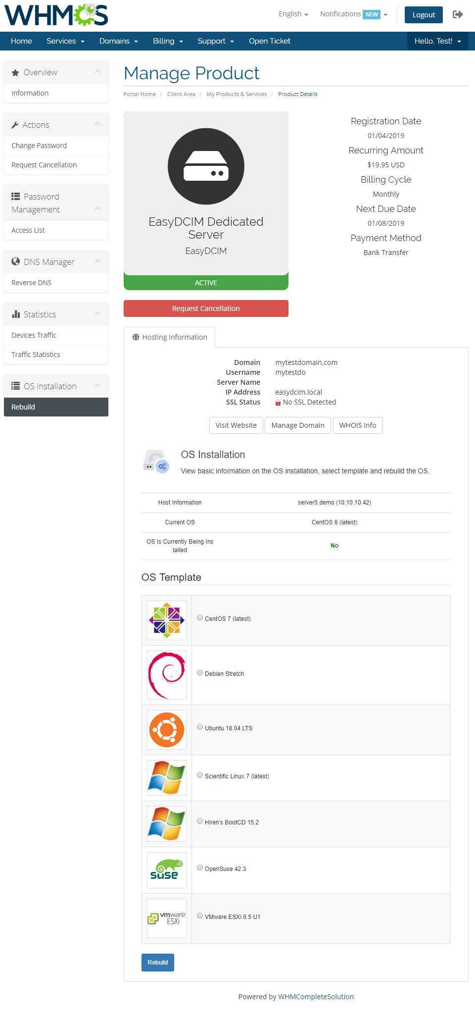Select CentOS 7 (latest) template
475x1020 pixels.
(x=200, y=618)
